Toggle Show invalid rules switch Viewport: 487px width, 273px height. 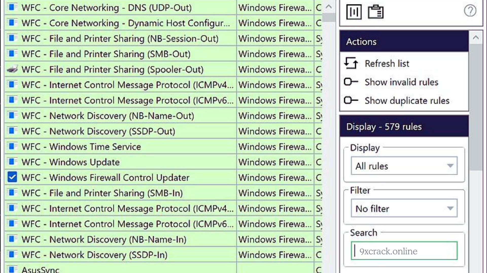point(351,82)
